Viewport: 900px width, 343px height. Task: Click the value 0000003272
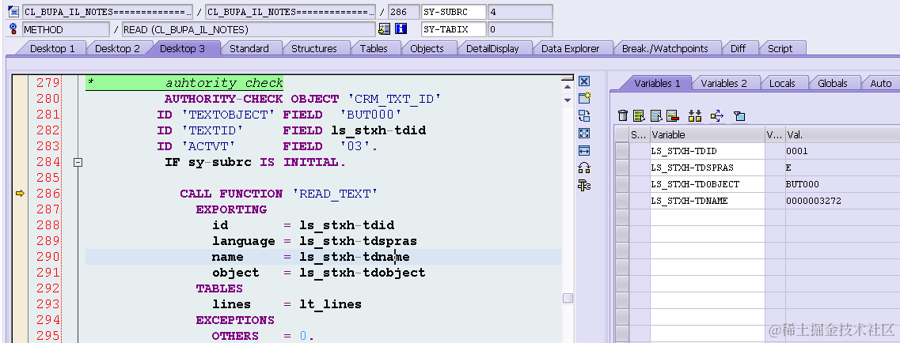[x=814, y=201]
